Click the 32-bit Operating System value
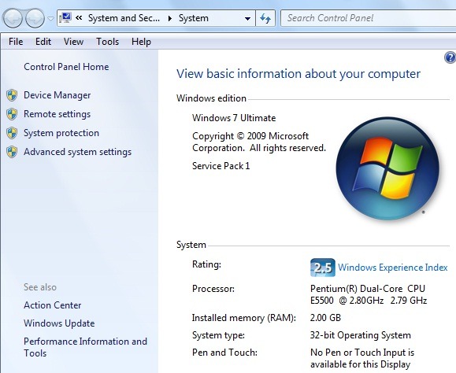Image resolution: width=456 pixels, height=373 pixels. 361,335
